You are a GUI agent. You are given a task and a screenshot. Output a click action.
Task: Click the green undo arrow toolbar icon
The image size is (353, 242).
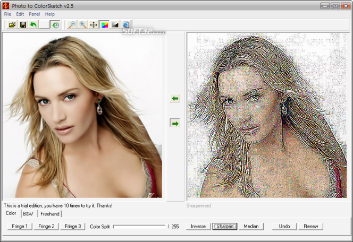33,25
